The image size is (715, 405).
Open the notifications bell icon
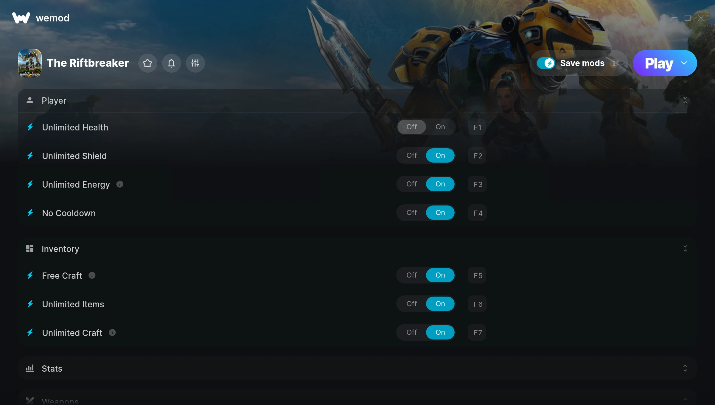point(171,63)
